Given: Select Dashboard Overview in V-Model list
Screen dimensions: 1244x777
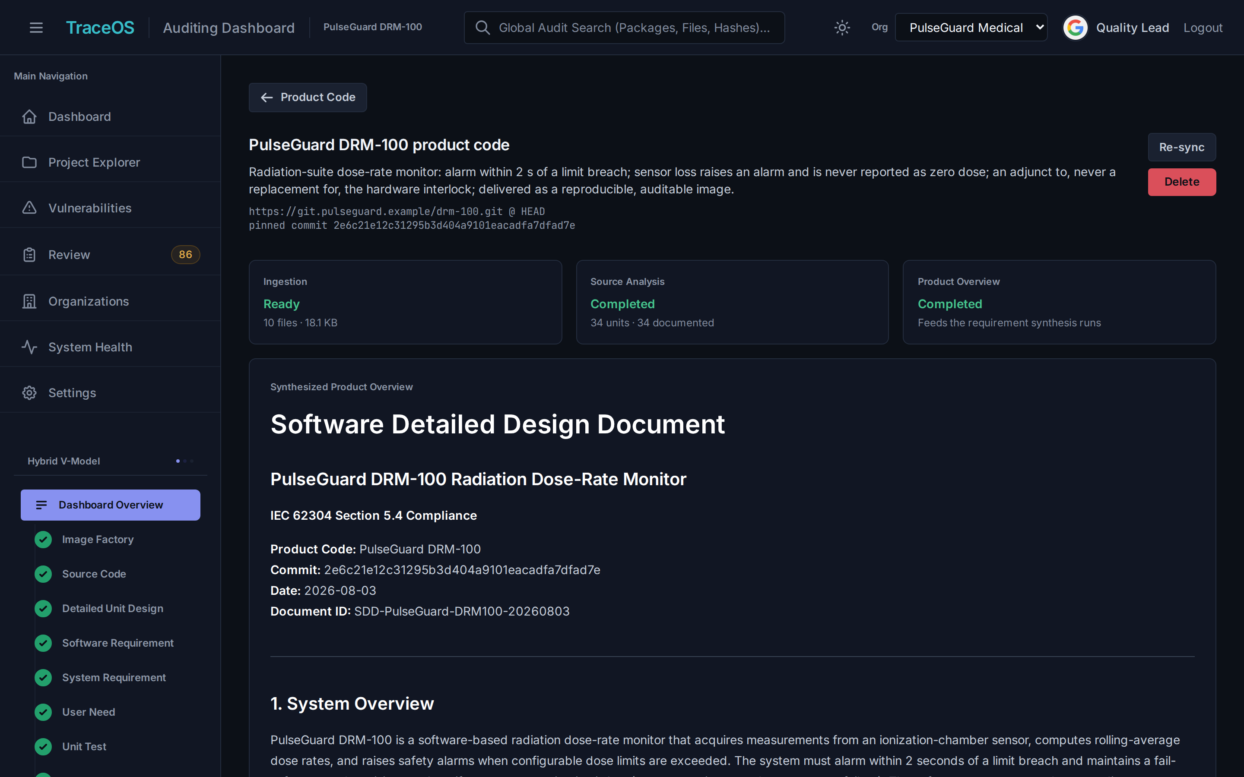Looking at the screenshot, I should (111, 505).
